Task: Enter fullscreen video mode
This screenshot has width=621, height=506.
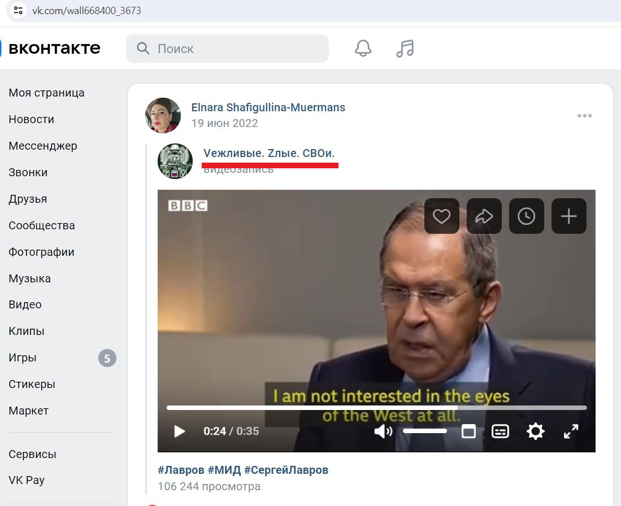Action: pos(571,431)
